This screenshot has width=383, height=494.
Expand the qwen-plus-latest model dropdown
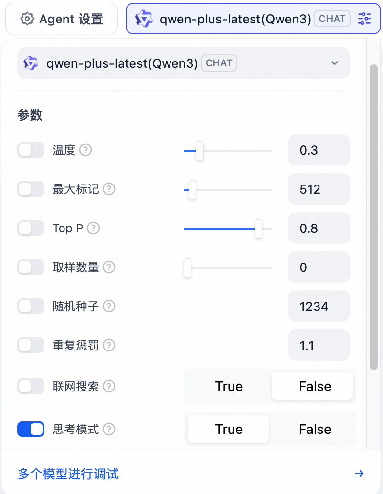click(183, 63)
